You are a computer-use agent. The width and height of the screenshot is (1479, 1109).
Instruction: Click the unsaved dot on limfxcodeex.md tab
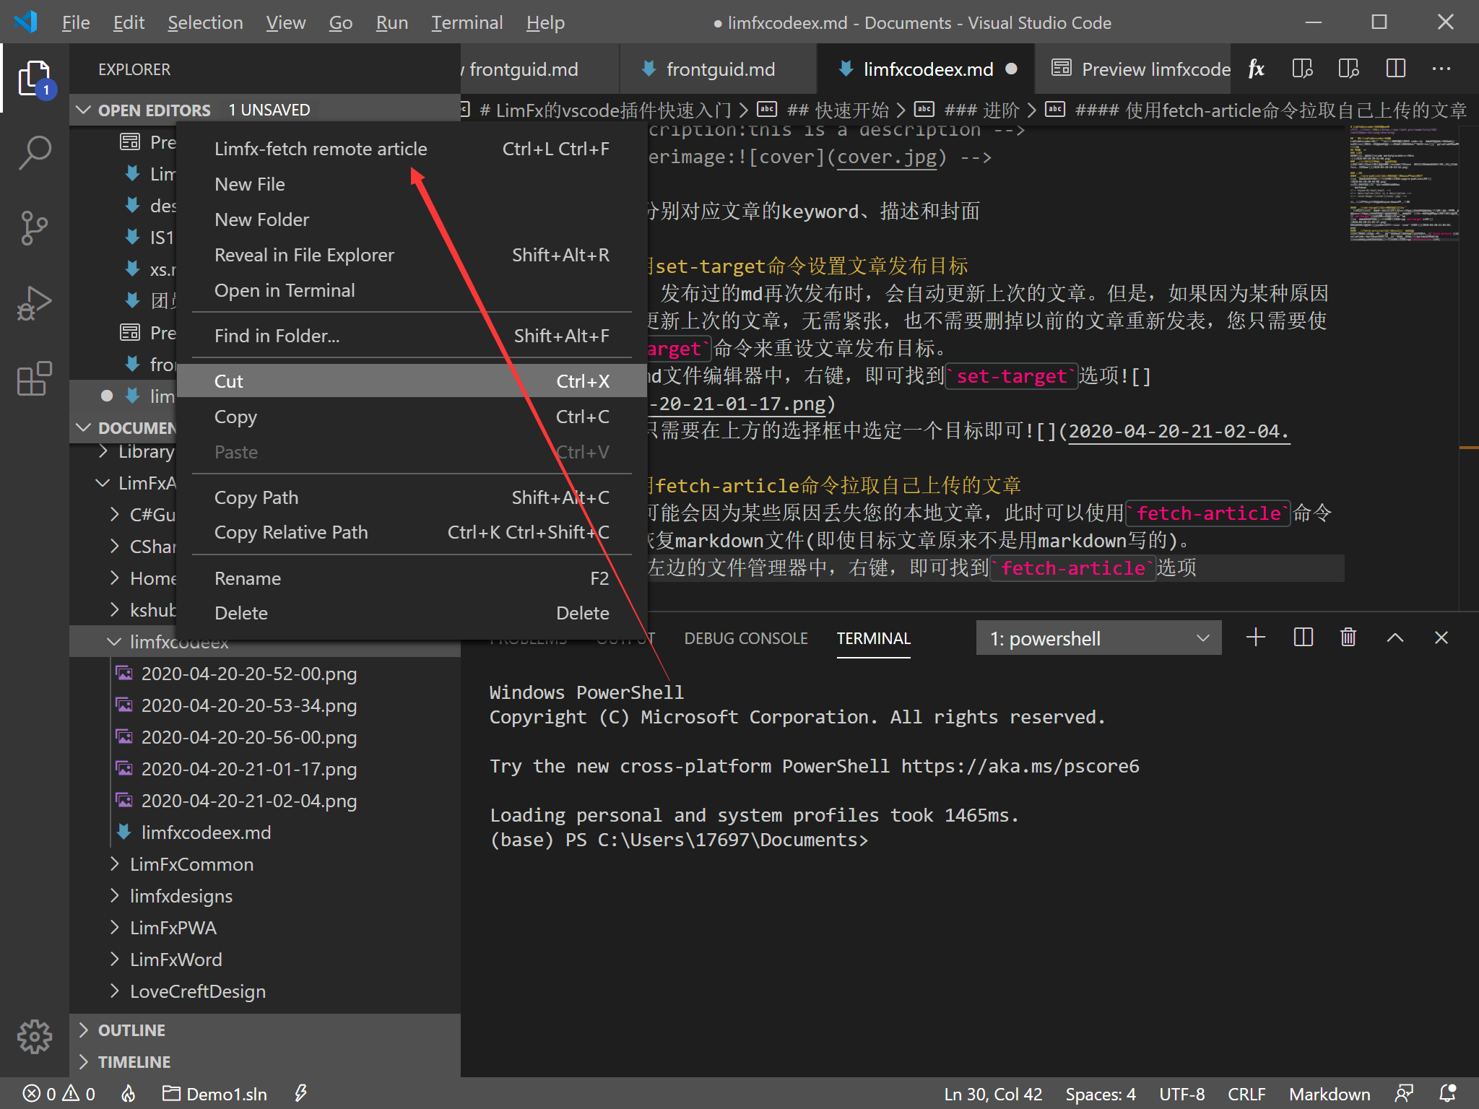click(x=1012, y=69)
